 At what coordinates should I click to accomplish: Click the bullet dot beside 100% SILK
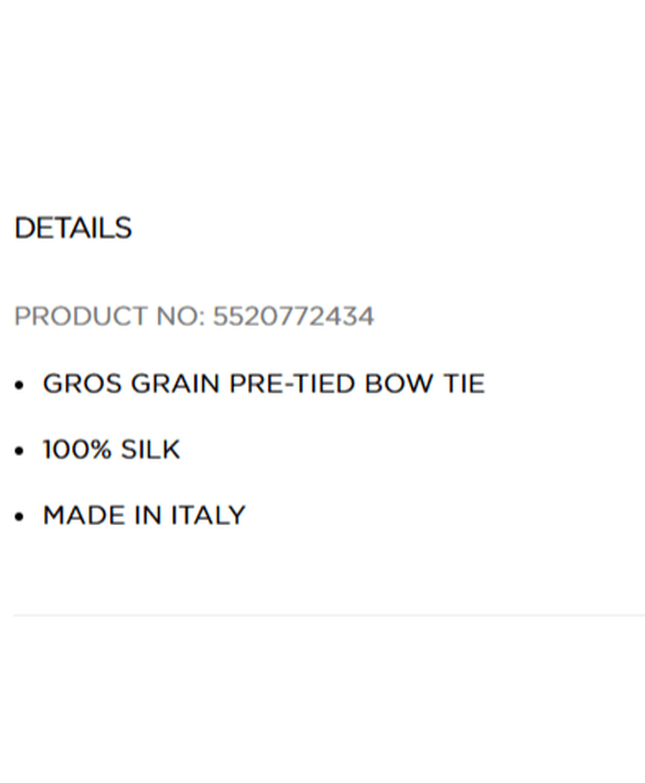point(19,451)
